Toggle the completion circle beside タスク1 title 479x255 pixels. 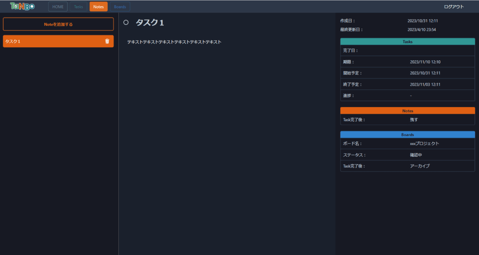pos(126,22)
